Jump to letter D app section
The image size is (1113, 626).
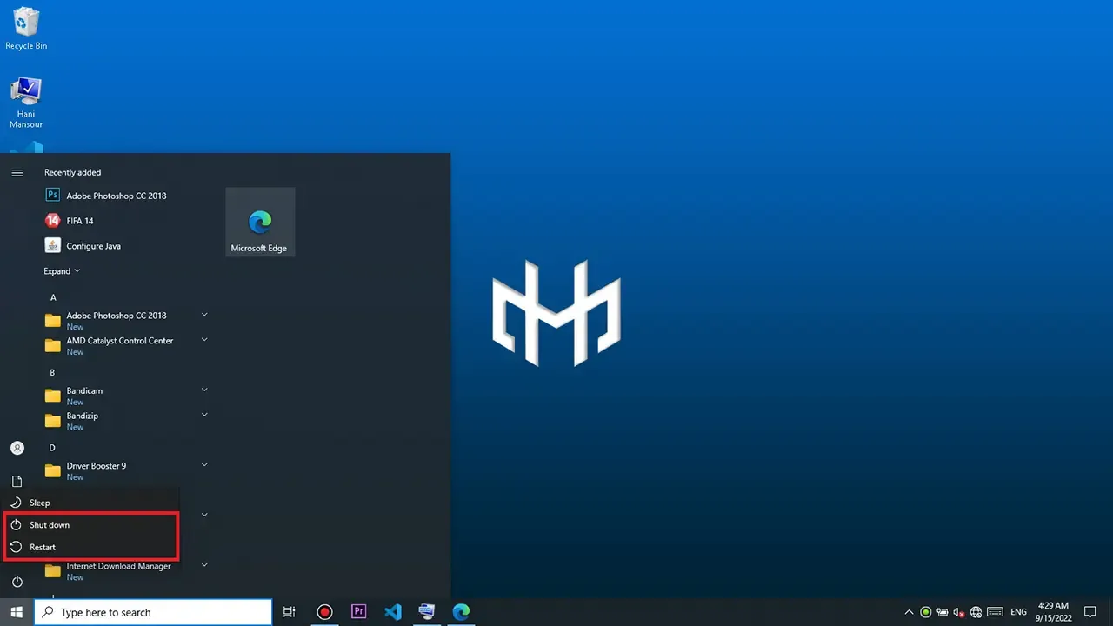coord(52,448)
